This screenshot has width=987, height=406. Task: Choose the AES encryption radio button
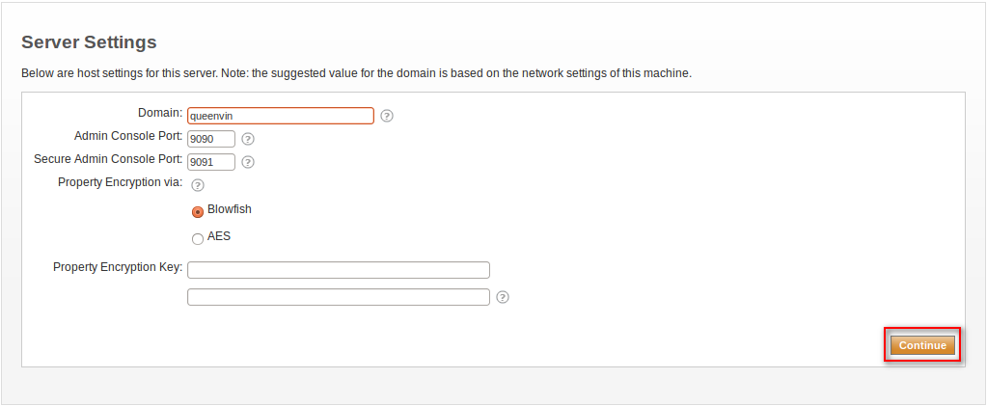point(198,239)
